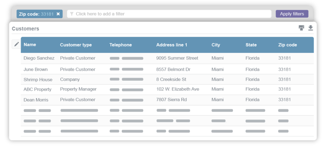This screenshot has width=325, height=147.
Task: Click zip code 33181 in Dean Morris row
Action: point(284,100)
